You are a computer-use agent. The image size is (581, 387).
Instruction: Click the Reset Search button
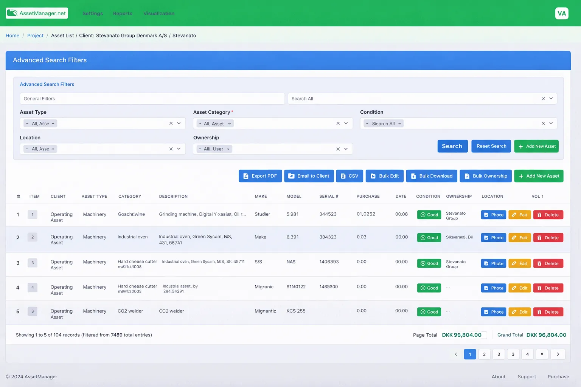(491, 146)
